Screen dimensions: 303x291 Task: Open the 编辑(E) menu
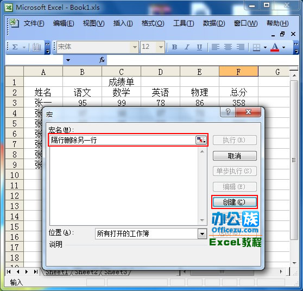click(x=64, y=23)
